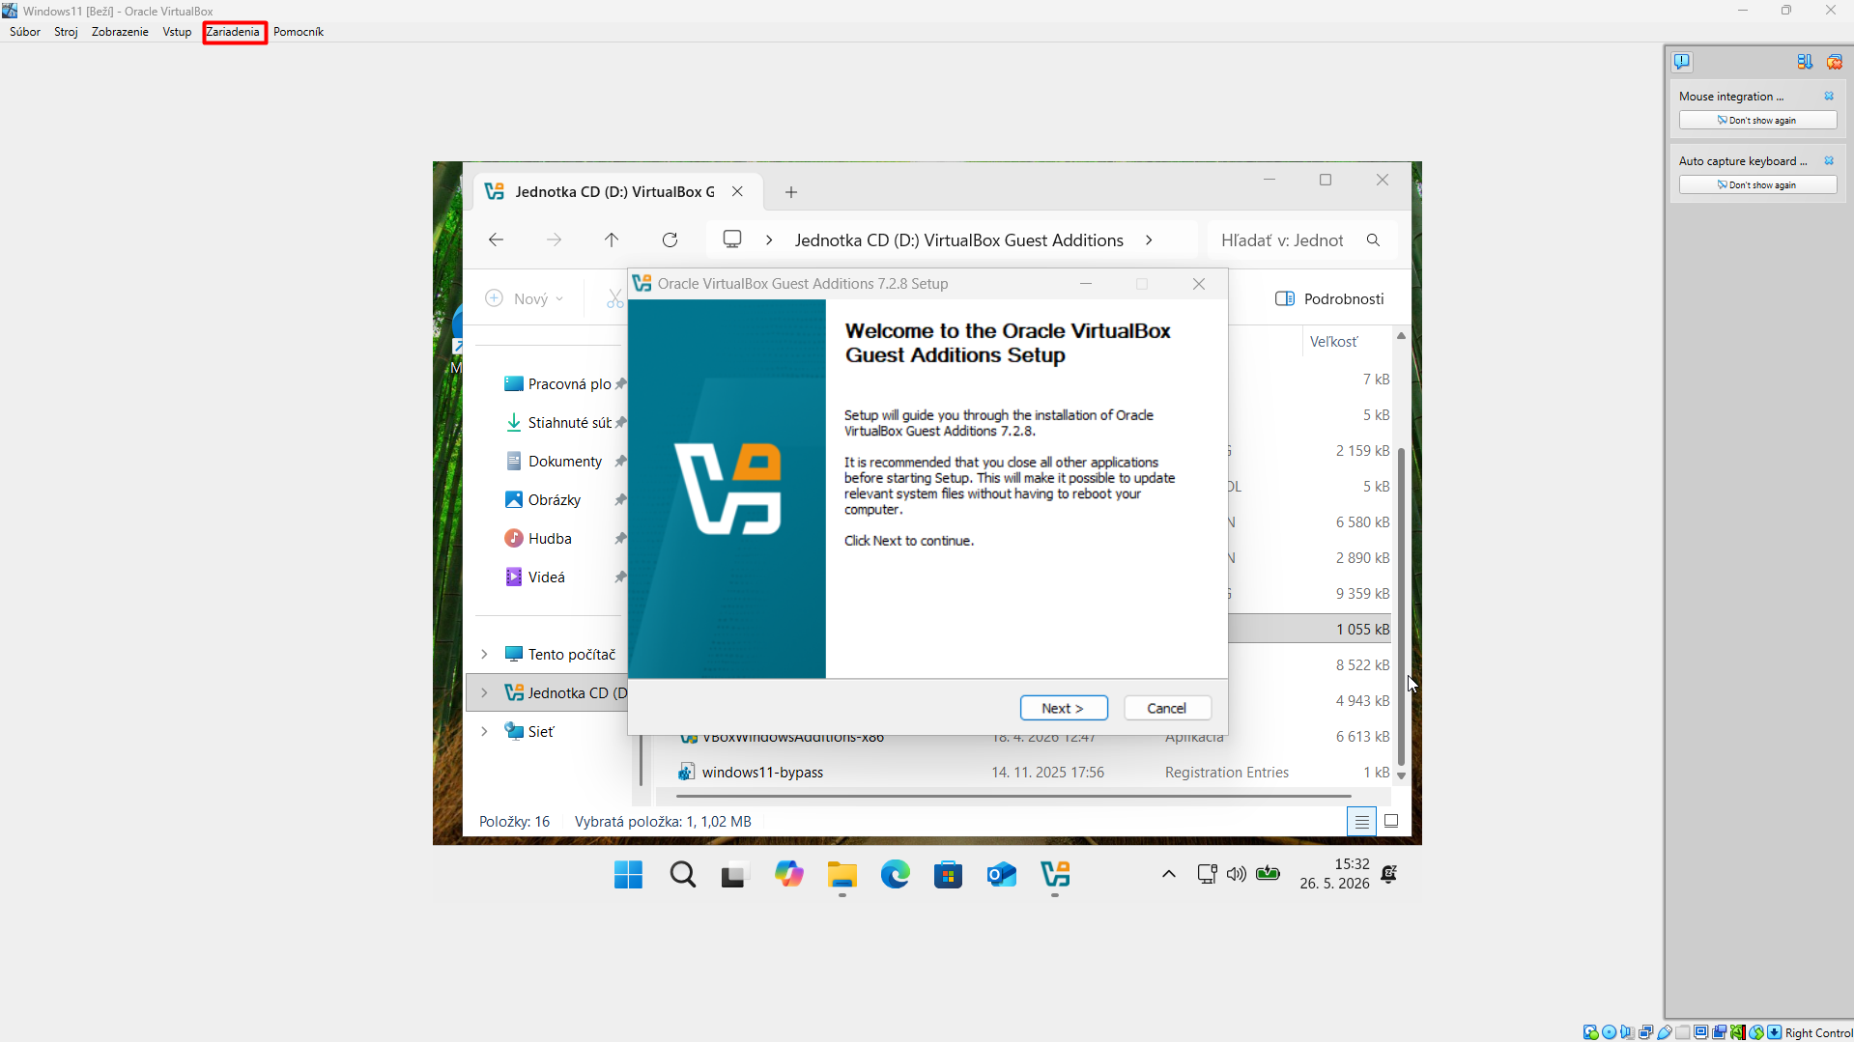Go up one folder level
The image size is (1854, 1042).
coord(612,239)
